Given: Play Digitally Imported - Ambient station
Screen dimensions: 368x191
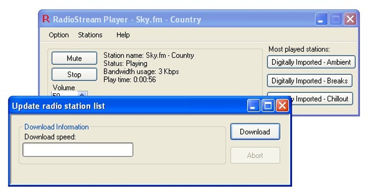Looking at the screenshot, I should [x=311, y=62].
